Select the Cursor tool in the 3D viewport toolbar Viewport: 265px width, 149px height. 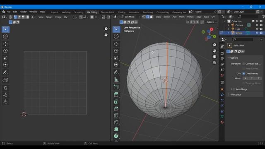pyautogui.click(x=116, y=36)
